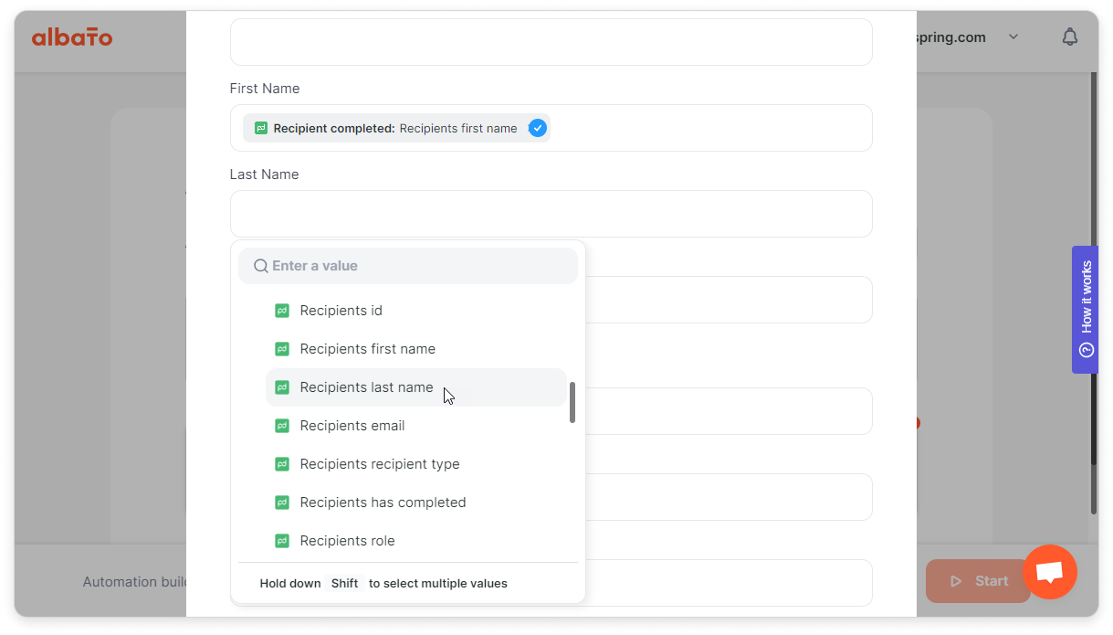This screenshot has height=635, width=1113.
Task: Click into the Last Name input field
Action: coord(551,214)
